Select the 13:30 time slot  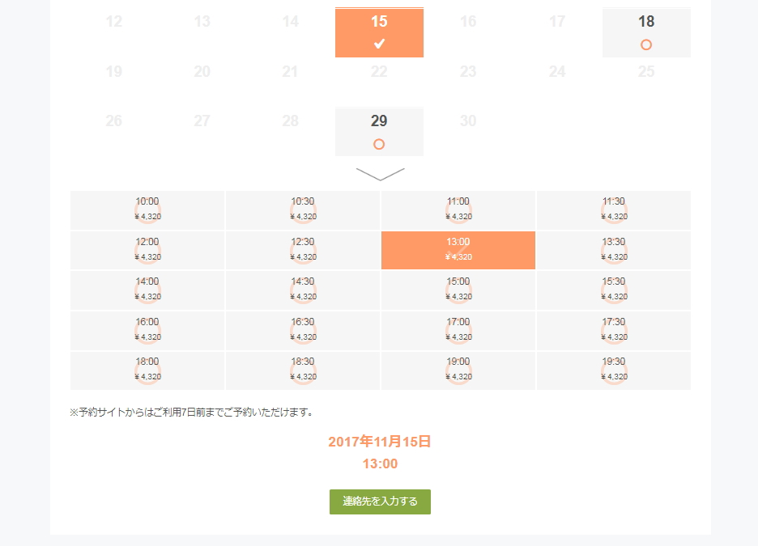tap(613, 250)
